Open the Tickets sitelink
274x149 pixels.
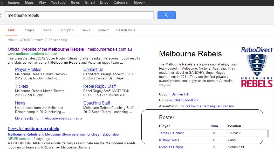tap(22, 86)
